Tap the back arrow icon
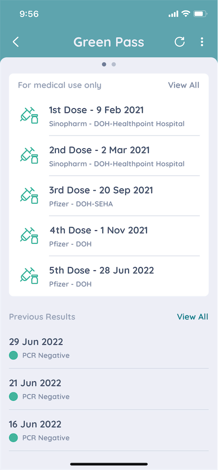Image resolution: width=218 pixels, height=470 pixels. pos(16,42)
